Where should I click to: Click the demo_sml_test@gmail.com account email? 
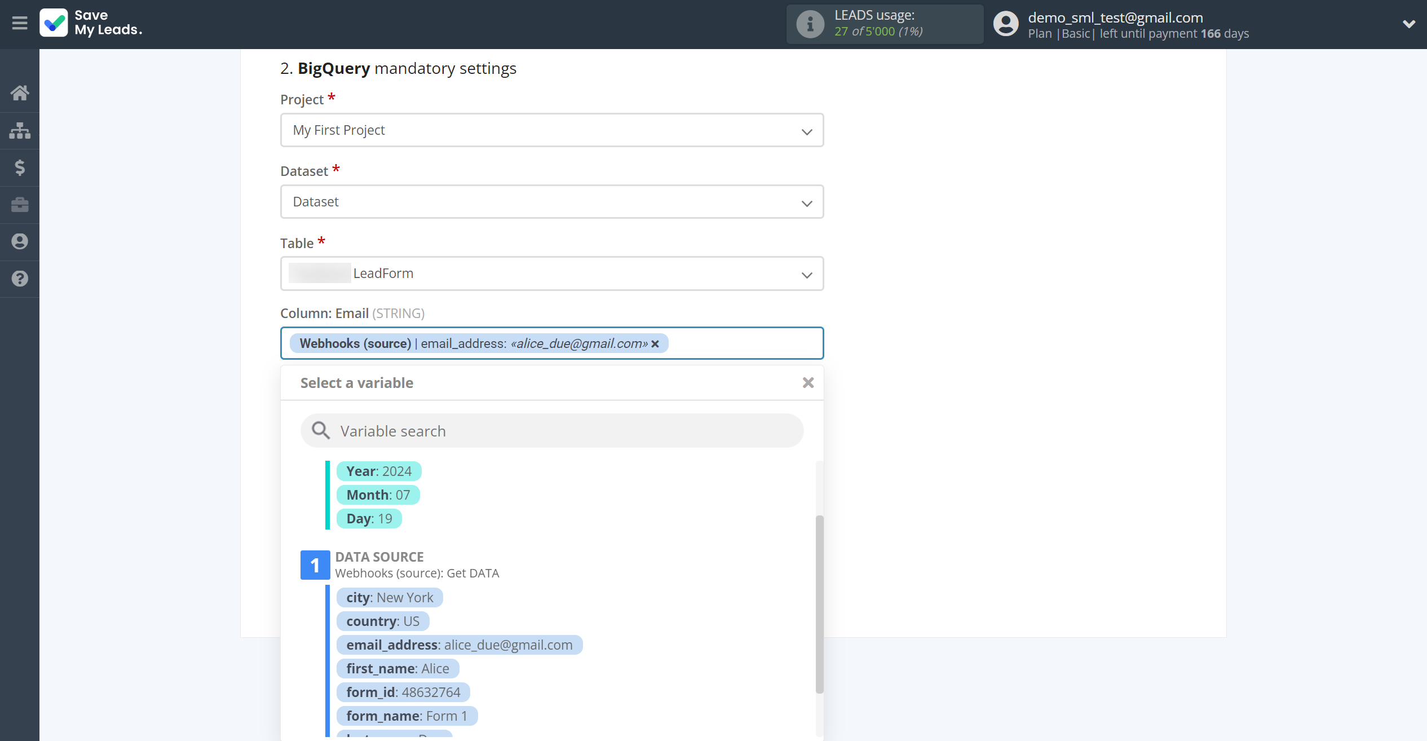coord(1115,17)
